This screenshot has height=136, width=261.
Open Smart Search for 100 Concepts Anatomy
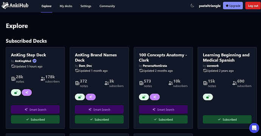pos(163,110)
